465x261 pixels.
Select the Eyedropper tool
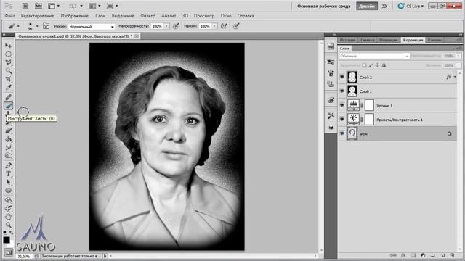tap(8, 88)
